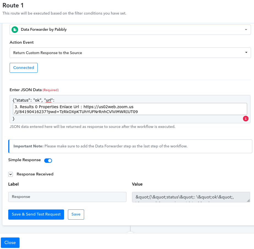This screenshot has height=249, width=254.
Task: Click the Save button
Action: pos(76,214)
